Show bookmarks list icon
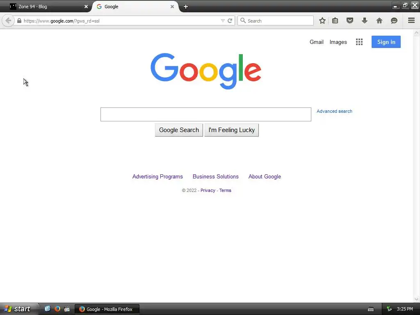Viewport: 420px width, 315px height. coord(335,21)
